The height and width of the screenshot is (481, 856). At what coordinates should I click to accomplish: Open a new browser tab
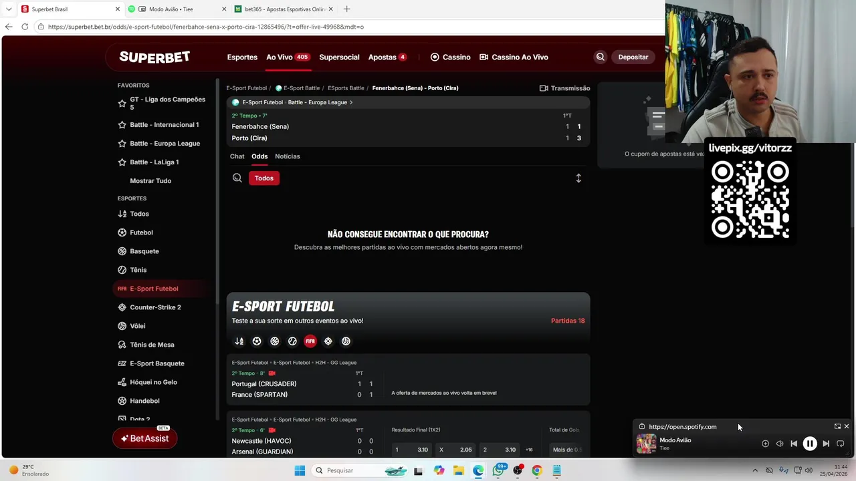click(x=346, y=9)
